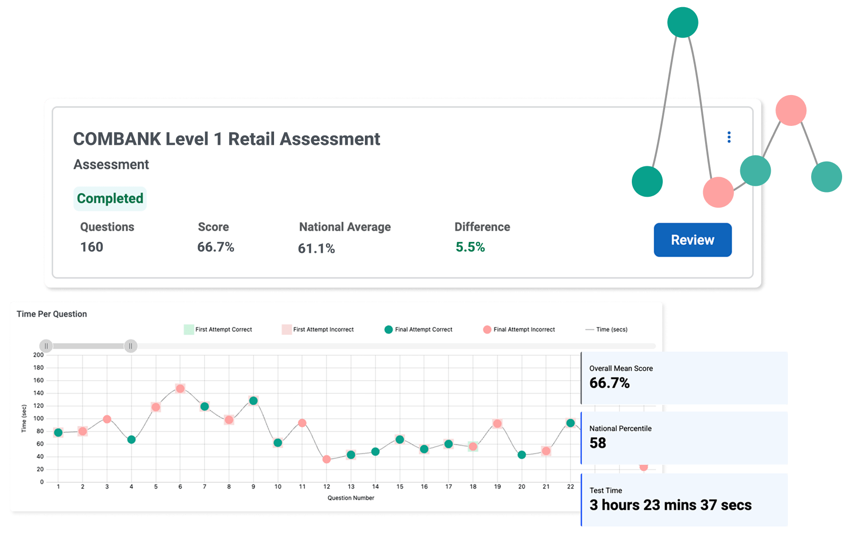Click the Time Per Question heading
The image size is (864, 537).
click(x=52, y=314)
